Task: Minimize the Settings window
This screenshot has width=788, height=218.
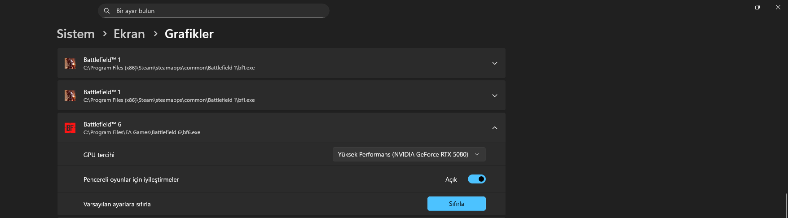Action: tap(737, 7)
